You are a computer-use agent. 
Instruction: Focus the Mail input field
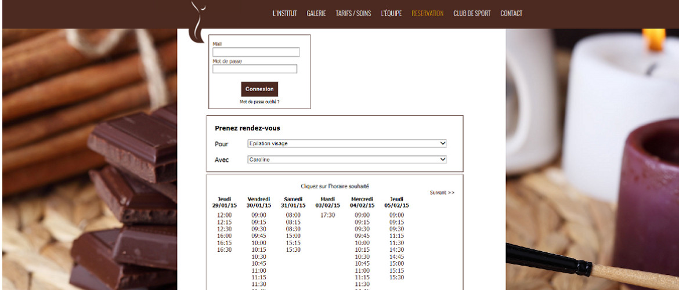(x=256, y=52)
